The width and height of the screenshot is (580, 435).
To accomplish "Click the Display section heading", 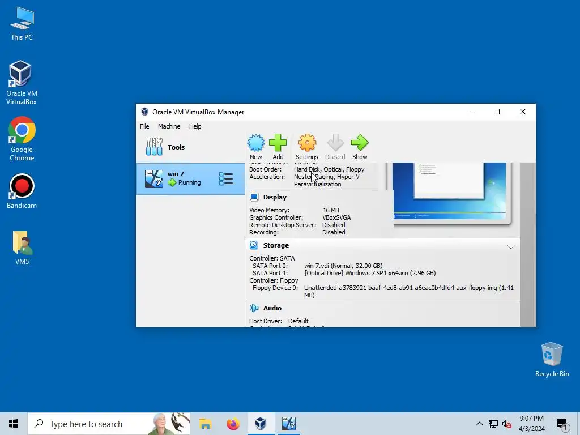I will [x=275, y=197].
